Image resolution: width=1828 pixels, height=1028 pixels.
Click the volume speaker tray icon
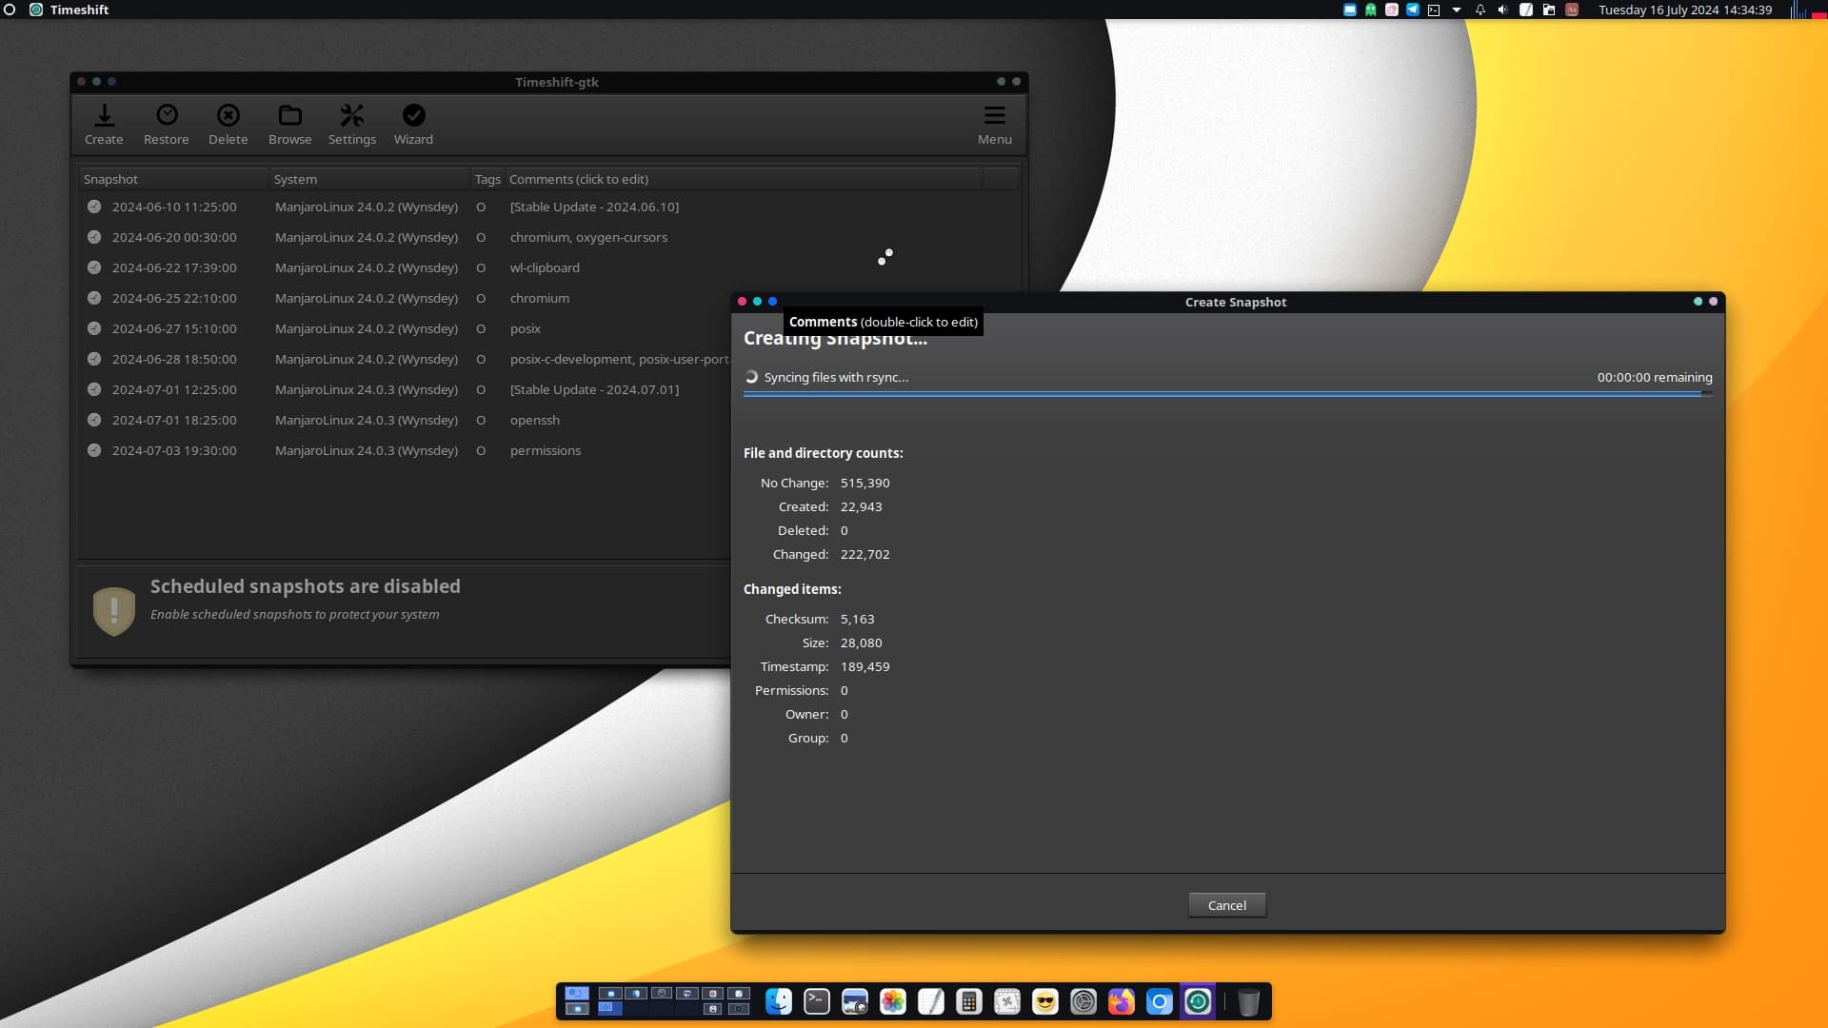click(1502, 10)
